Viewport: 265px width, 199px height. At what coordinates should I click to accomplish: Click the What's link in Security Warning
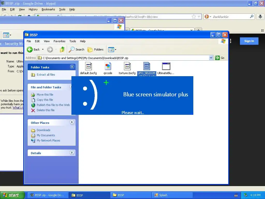coord(18,108)
